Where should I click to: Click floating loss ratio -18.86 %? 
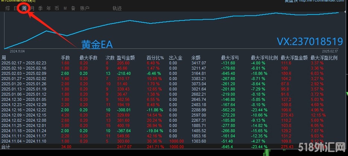click(x=259, y=73)
